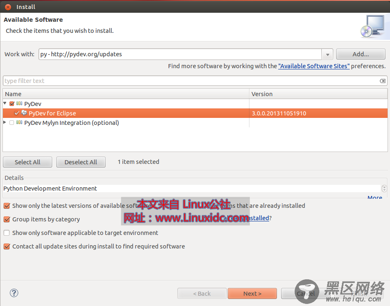Click version 3.0.0.201311051910 cell

tap(279, 113)
